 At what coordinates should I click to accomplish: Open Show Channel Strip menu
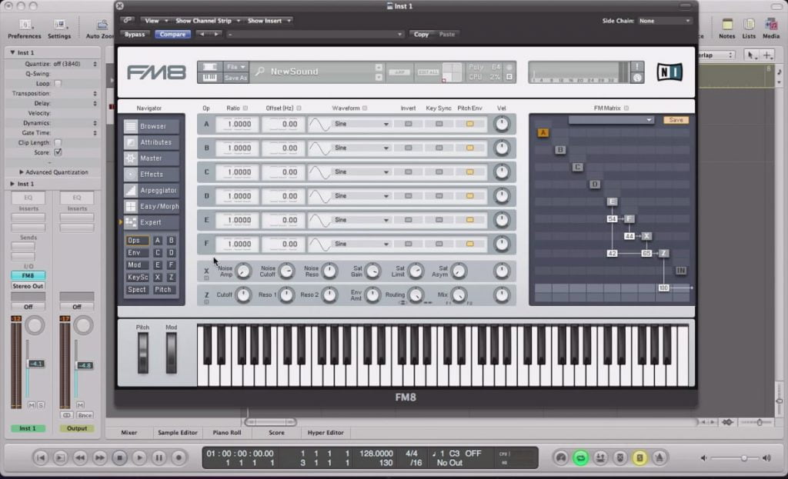click(x=208, y=21)
